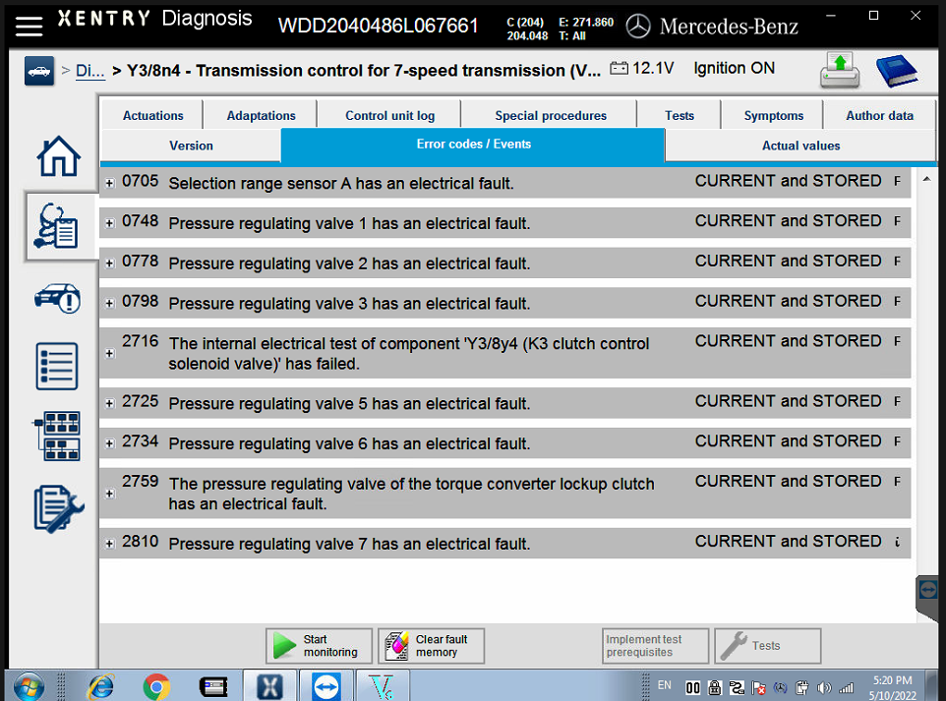Open the checklist sidebar icon

point(58,366)
